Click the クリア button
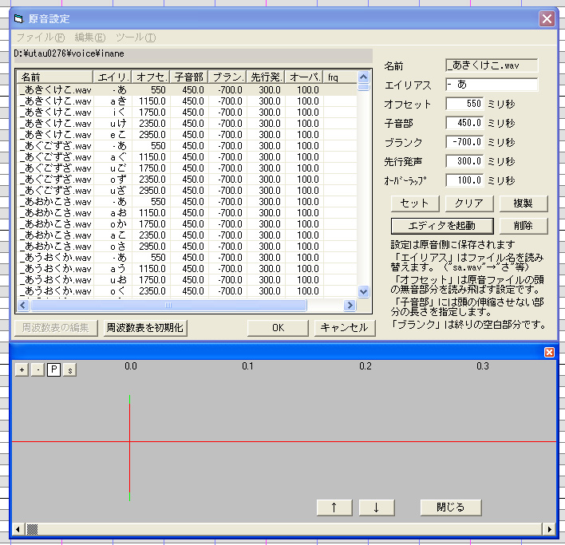Viewport: 565px width, 545px height. click(469, 203)
